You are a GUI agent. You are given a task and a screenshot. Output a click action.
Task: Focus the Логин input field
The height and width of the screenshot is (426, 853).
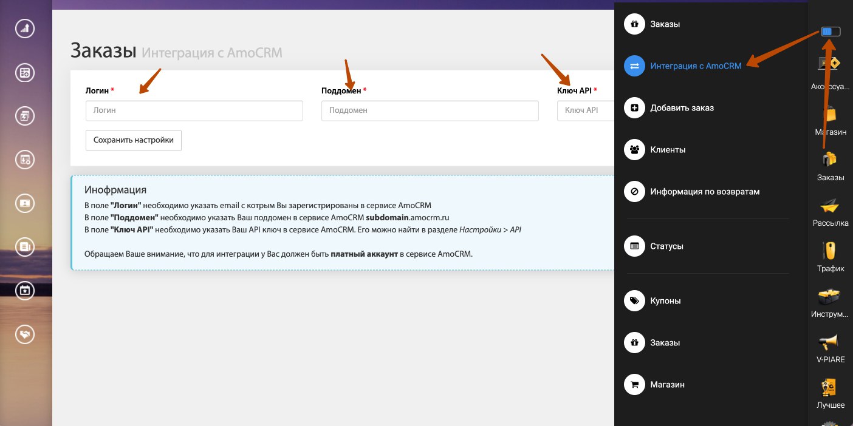(x=194, y=110)
